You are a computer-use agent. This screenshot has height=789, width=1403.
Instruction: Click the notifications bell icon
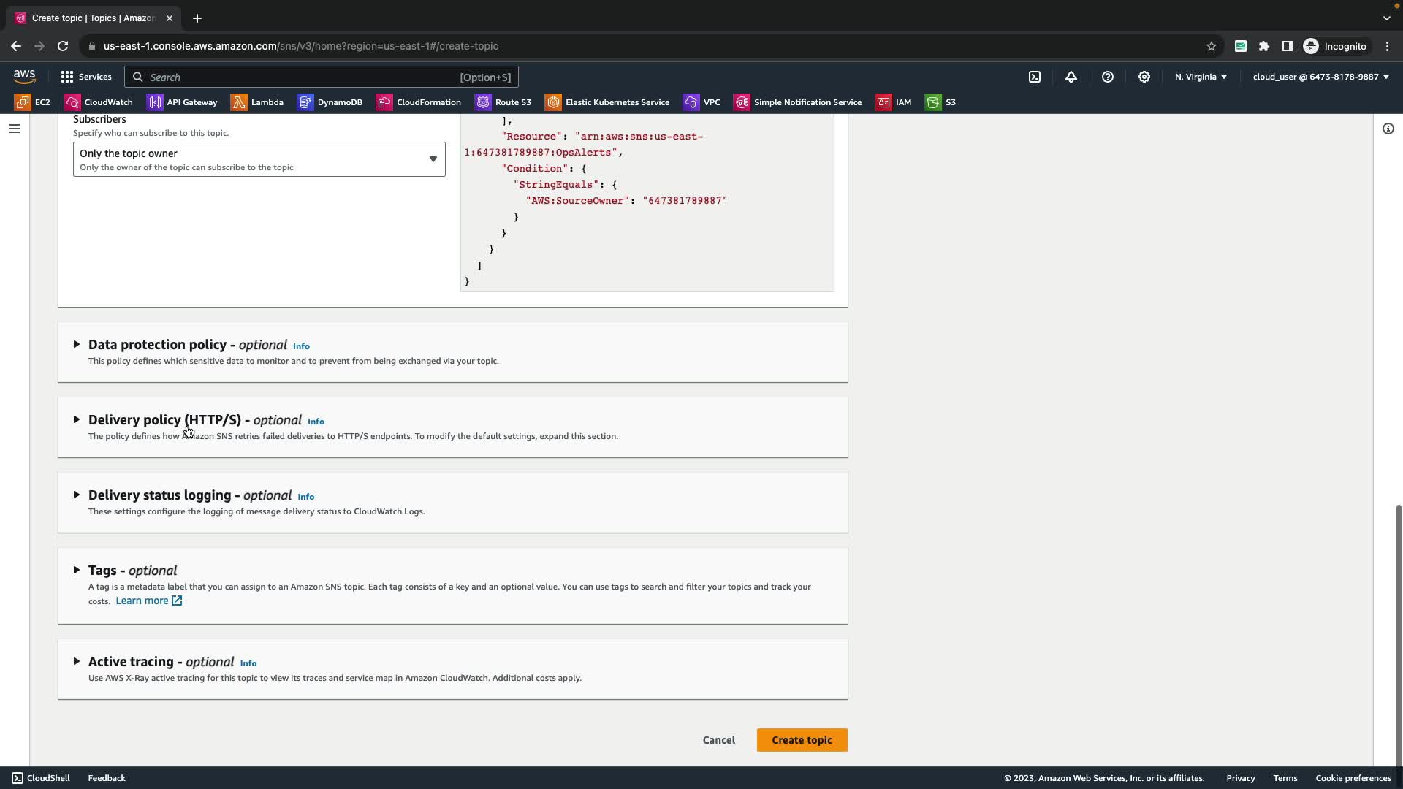tap(1071, 77)
